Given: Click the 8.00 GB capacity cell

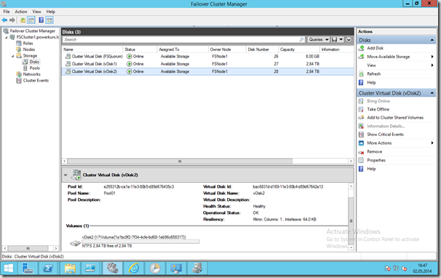Looking at the screenshot, I should (312, 56).
